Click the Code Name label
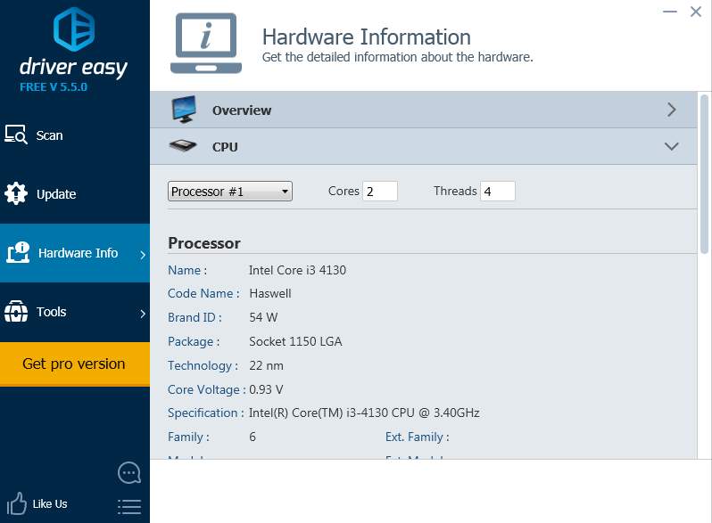Screen dimensions: 712x523 pos(203,293)
